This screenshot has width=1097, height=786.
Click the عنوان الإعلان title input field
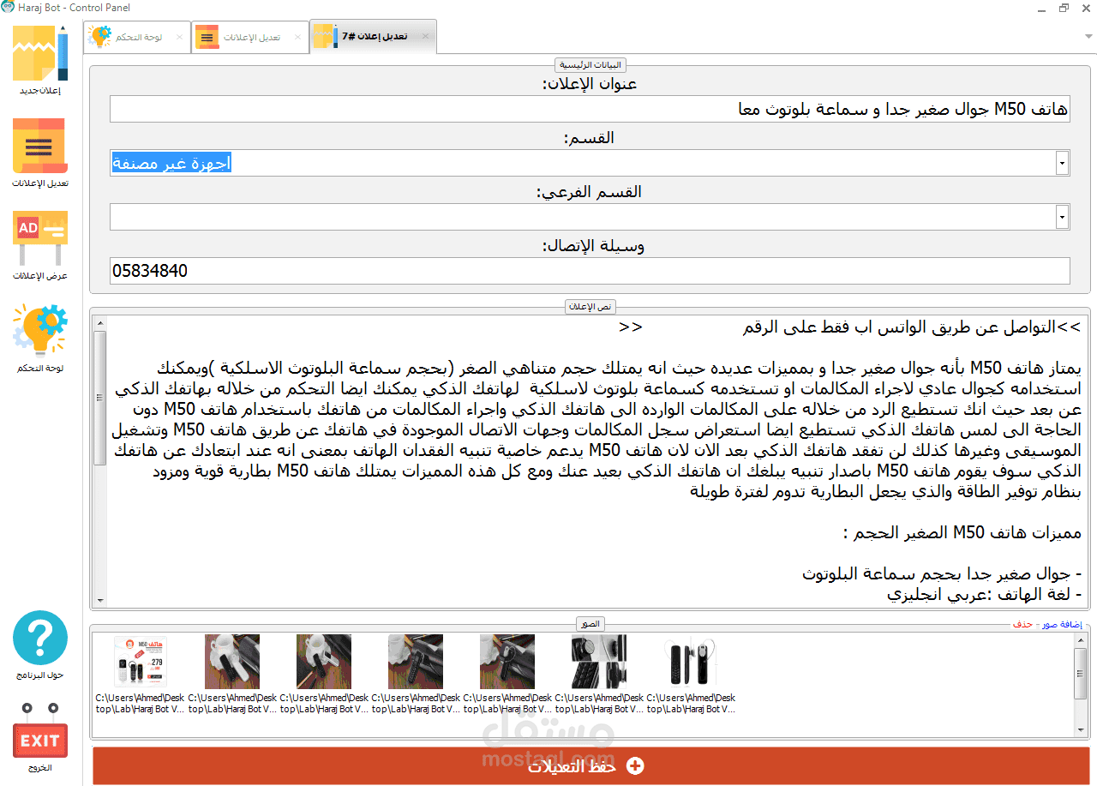[x=590, y=109]
